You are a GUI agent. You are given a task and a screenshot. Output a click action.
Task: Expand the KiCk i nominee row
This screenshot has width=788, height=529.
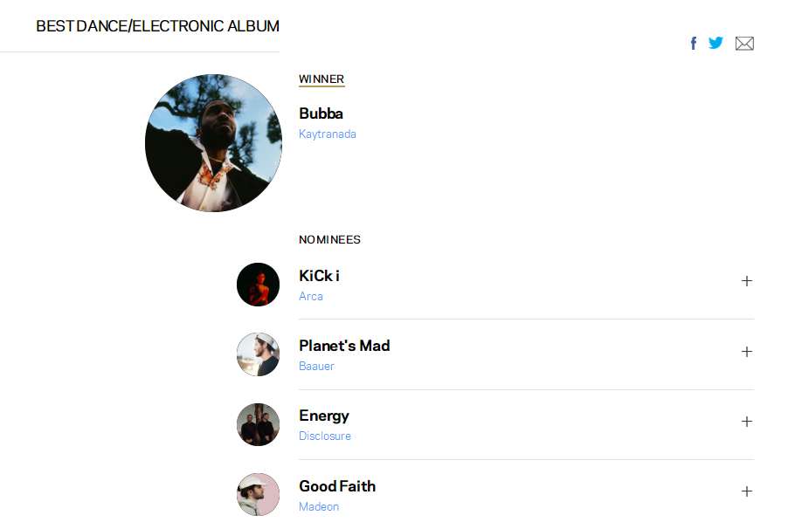(x=746, y=281)
